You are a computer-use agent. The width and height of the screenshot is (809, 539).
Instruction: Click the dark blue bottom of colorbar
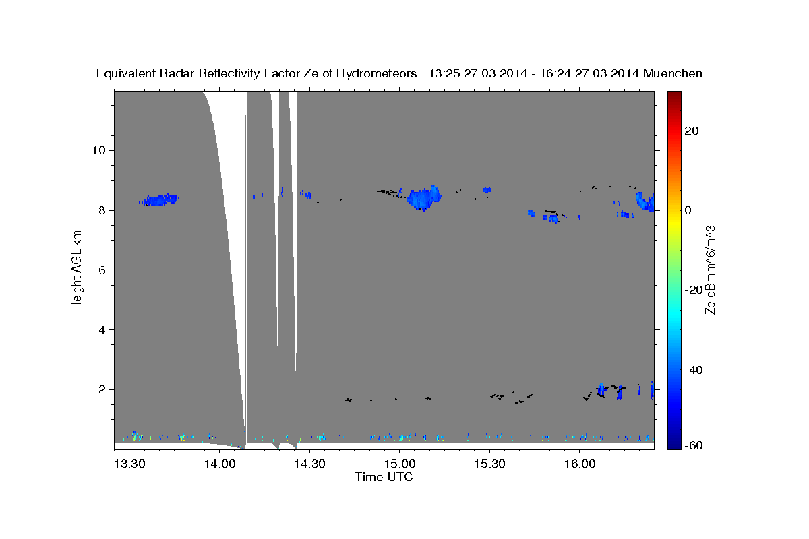673,443
